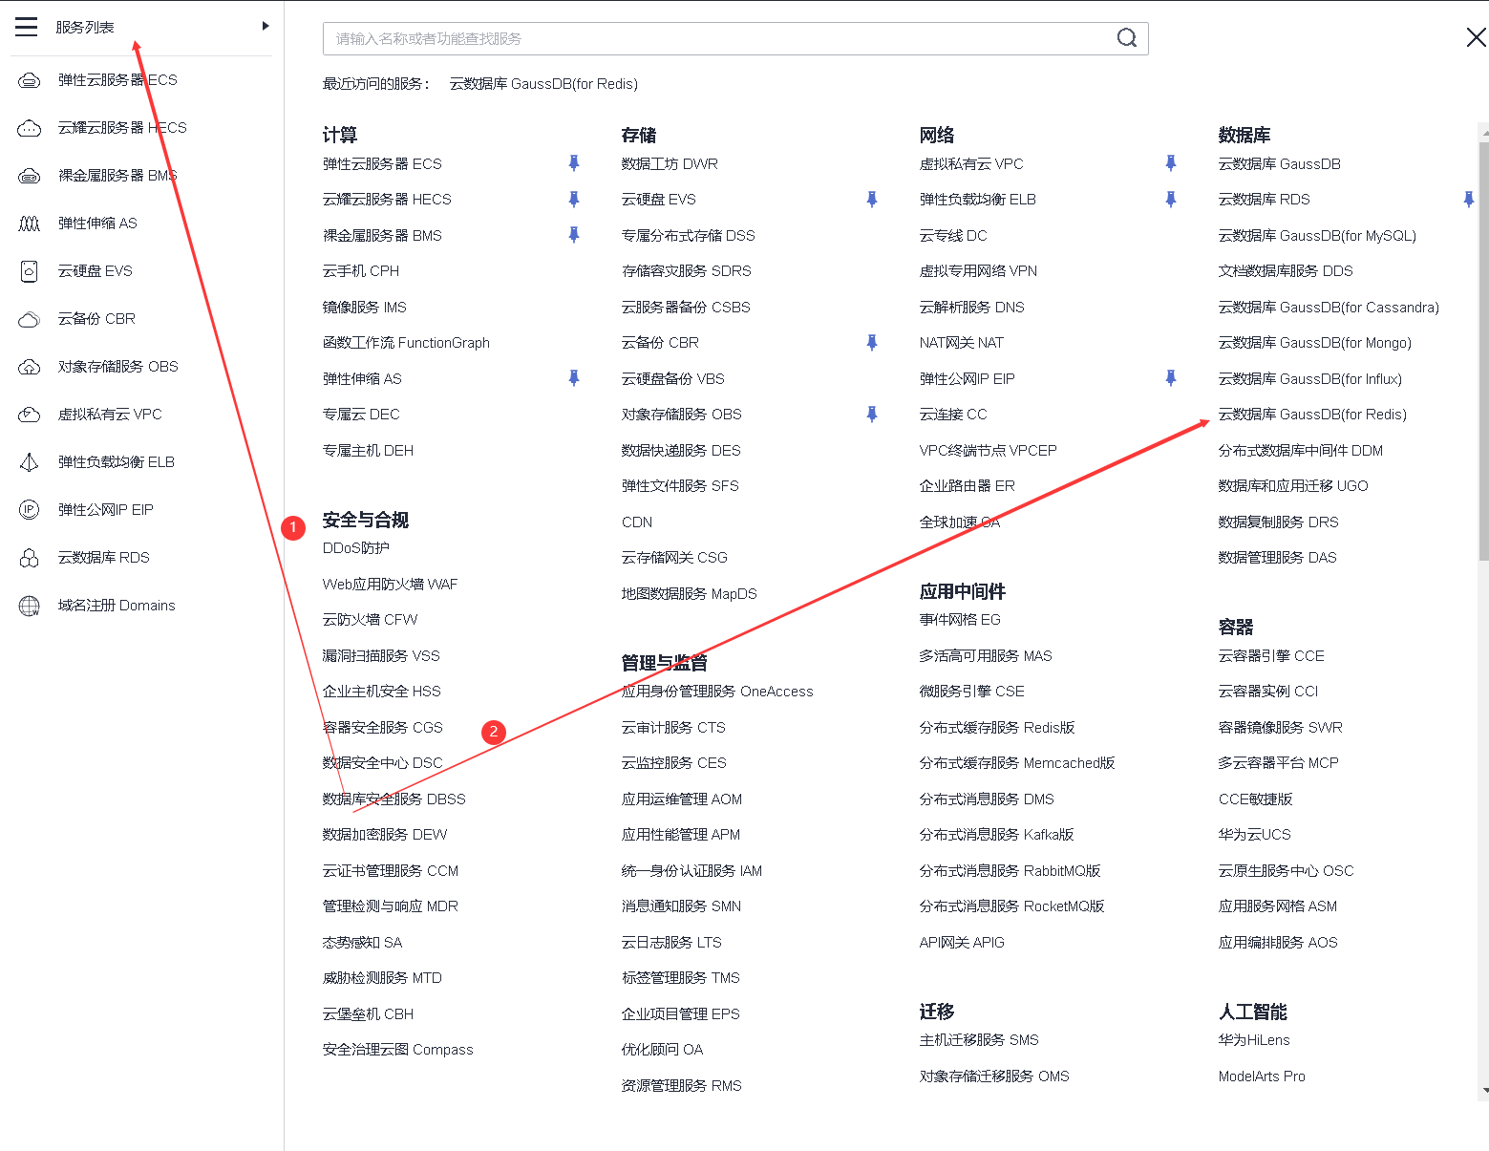Toggle the pin beside 云硬盘 EVS
Screen dimensions: 1489x1151
pos(872,199)
